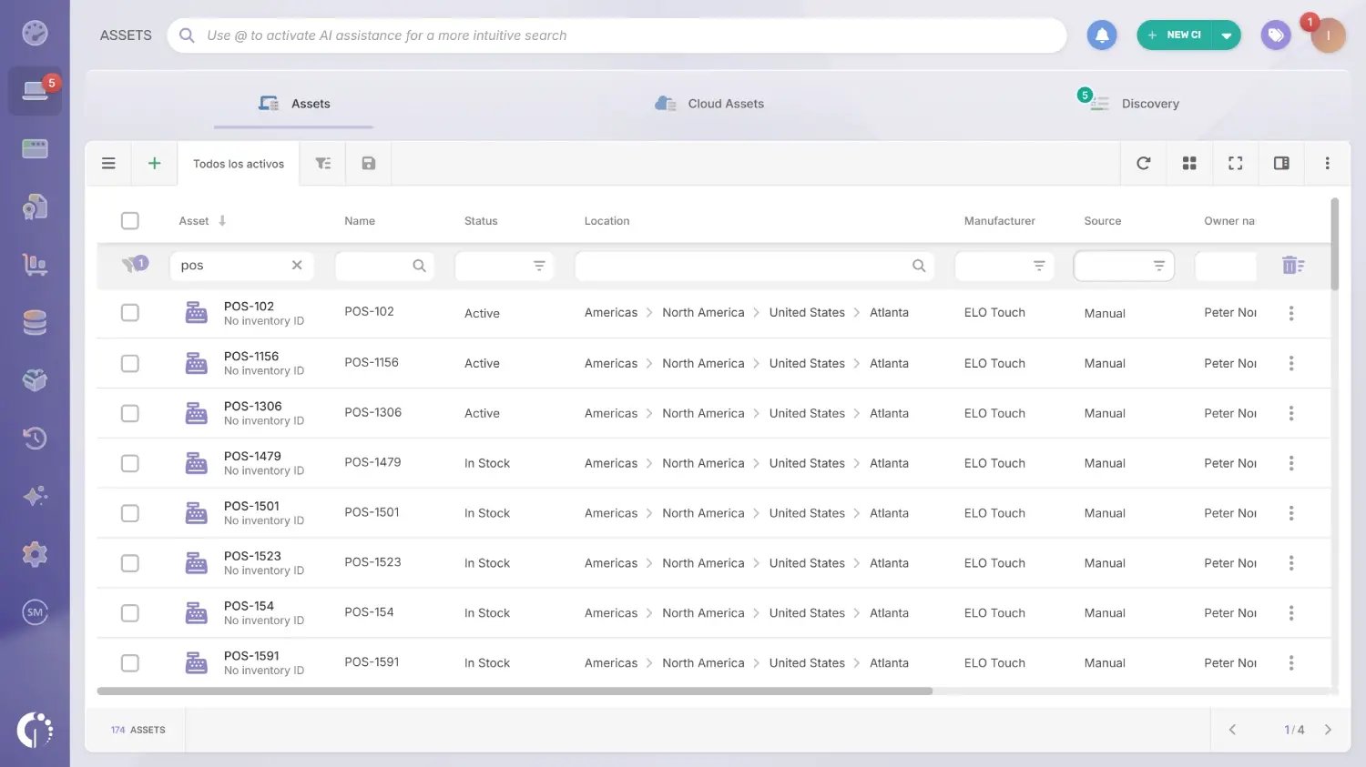1366x767 pixels.
Task: Click the AI assistance search field
Action: click(617, 35)
